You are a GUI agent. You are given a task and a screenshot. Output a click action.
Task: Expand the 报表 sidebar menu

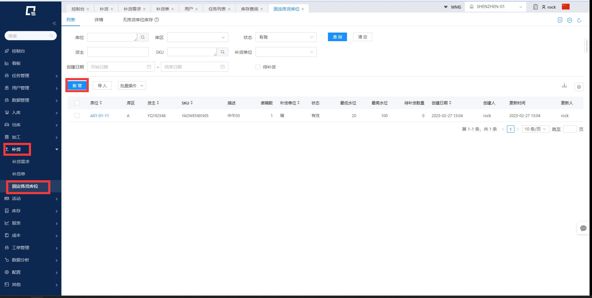coord(31,223)
